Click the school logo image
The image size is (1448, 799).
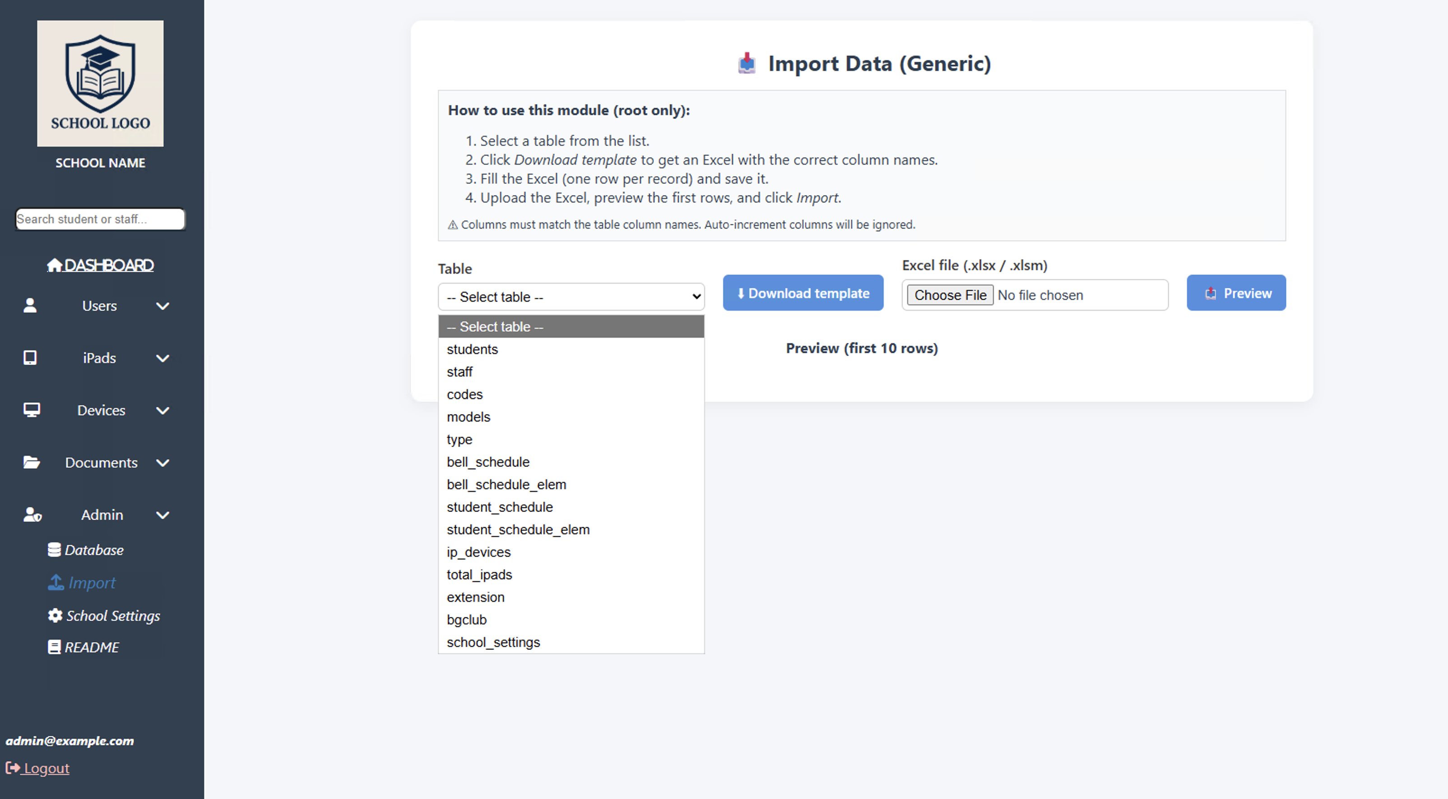tap(100, 83)
